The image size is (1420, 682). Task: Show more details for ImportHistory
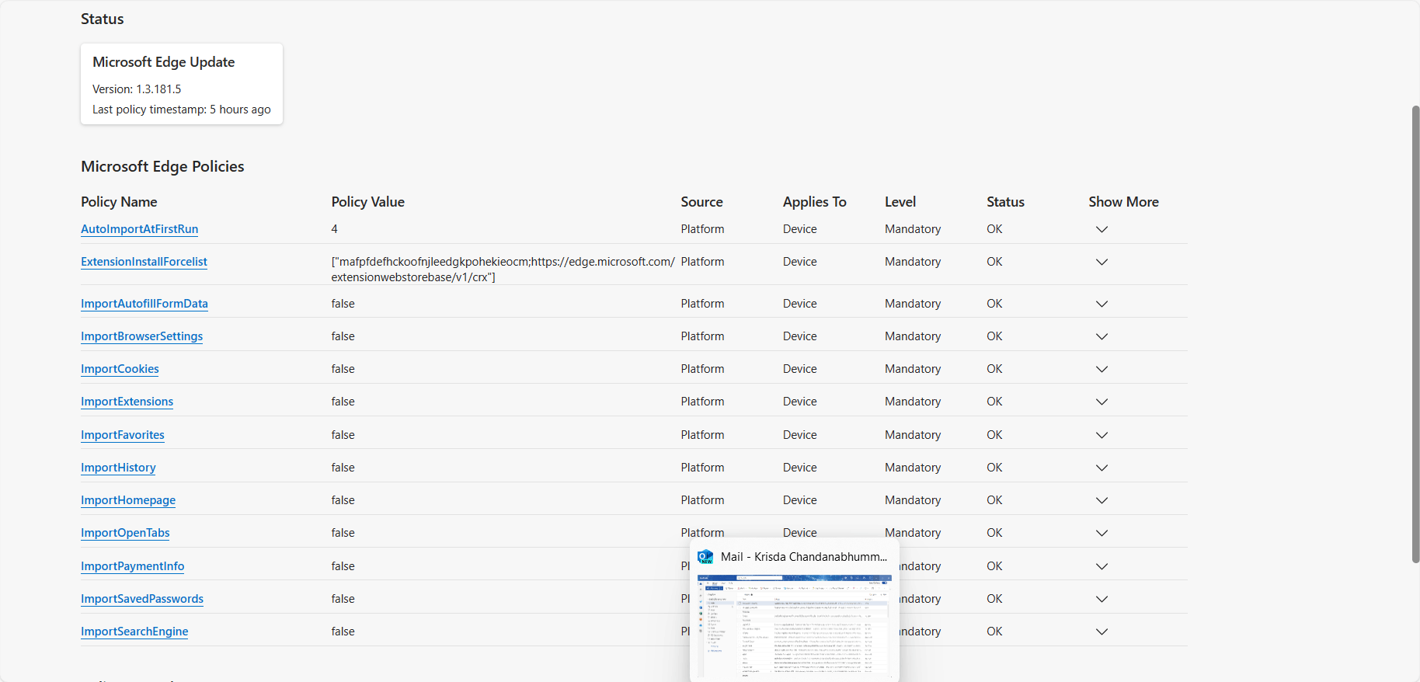[1102, 468]
